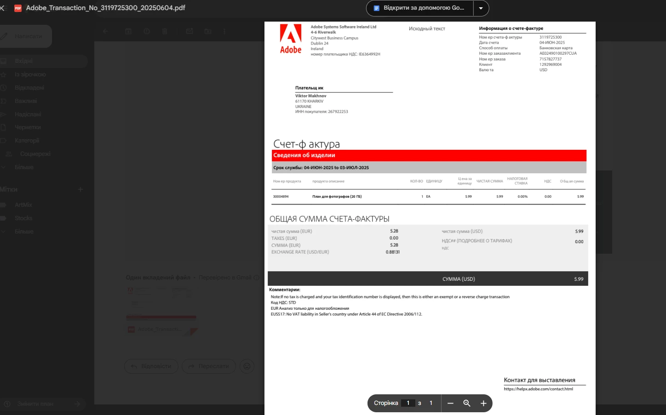The width and height of the screenshot is (666, 415).
Task: Zoom out of the PDF with the minus icon
Action: pos(450,403)
